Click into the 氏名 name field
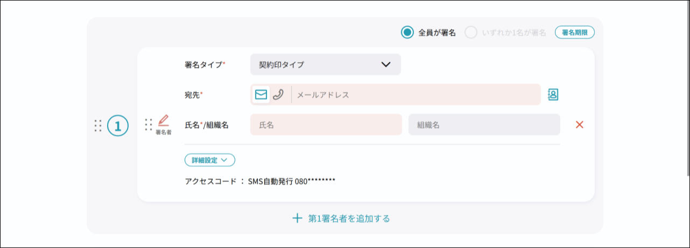Screen dimensions: 690x248 [x=326, y=125]
